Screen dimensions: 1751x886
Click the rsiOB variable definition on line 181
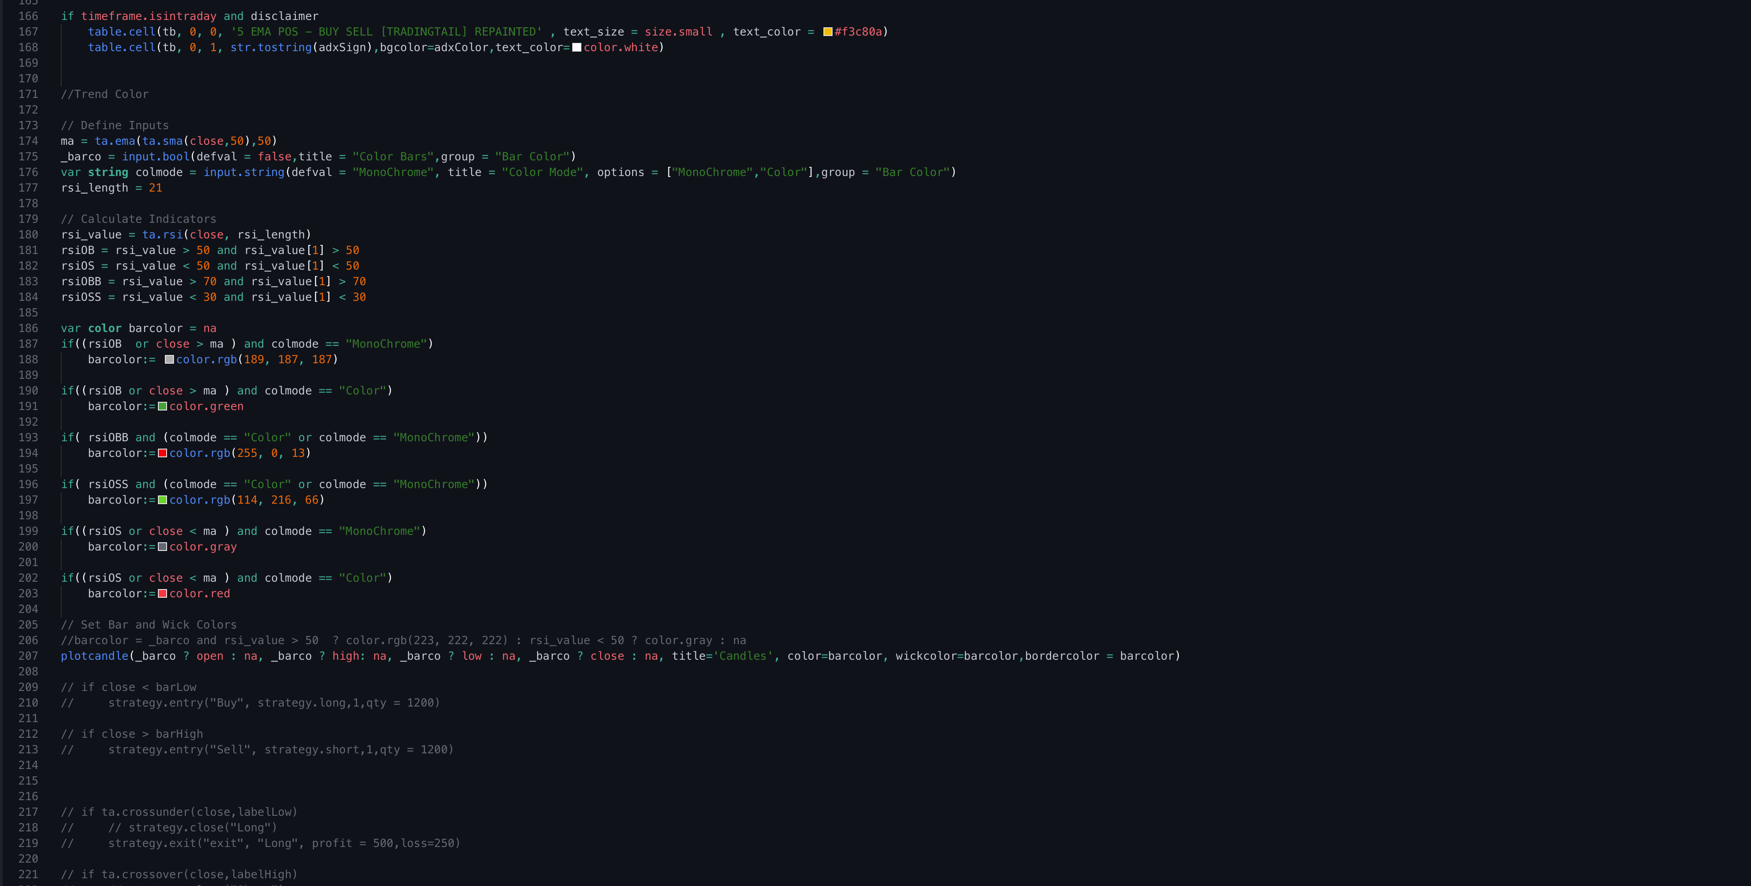tap(78, 251)
